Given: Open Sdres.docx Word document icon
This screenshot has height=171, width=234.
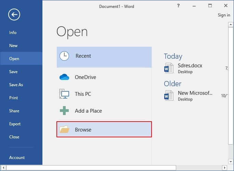Looking at the screenshot, I should [169, 68].
